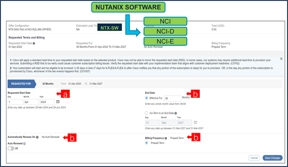This screenshot has width=288, height=167.
Task: Click the start date Year field
Action: coord(47,102)
